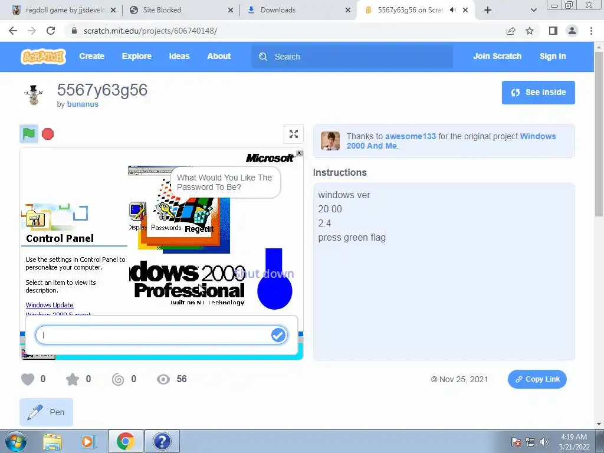Open the Windows Start menu
Image resolution: width=604 pixels, height=453 pixels.
pyautogui.click(x=16, y=441)
